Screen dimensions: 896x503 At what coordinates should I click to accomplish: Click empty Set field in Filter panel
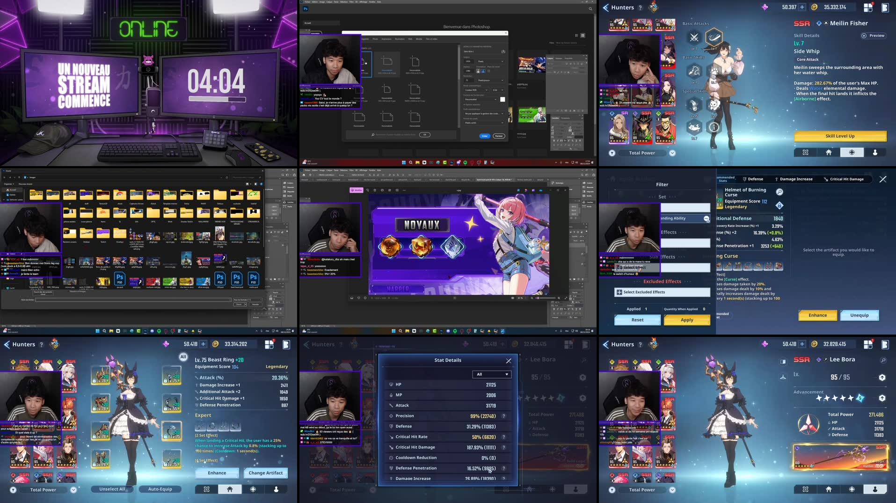[x=685, y=207]
